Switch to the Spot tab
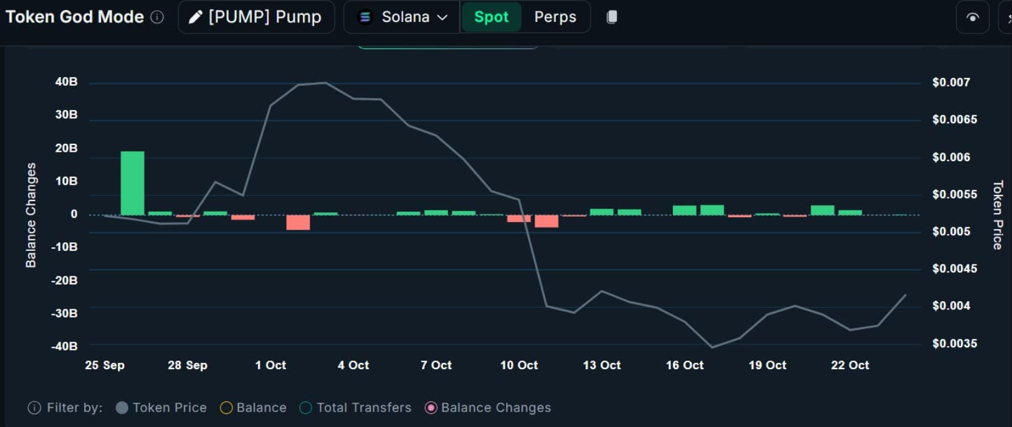1012x427 pixels. point(491,17)
